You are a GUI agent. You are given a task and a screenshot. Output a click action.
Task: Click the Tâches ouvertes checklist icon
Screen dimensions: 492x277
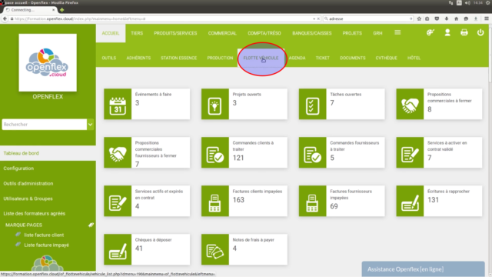(313, 104)
